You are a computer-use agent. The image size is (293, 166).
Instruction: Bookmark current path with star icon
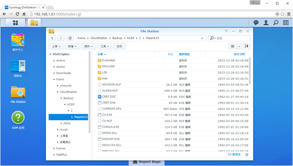click(x=202, y=38)
